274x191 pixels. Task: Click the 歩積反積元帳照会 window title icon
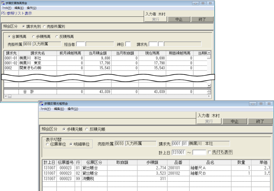pyautogui.click(x=41, y=103)
